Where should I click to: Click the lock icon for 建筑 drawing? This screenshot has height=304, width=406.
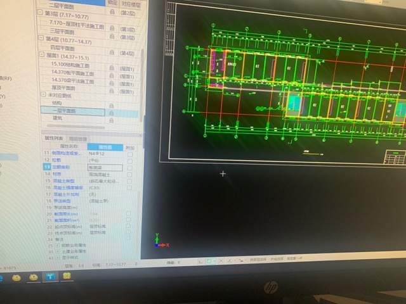(112, 120)
